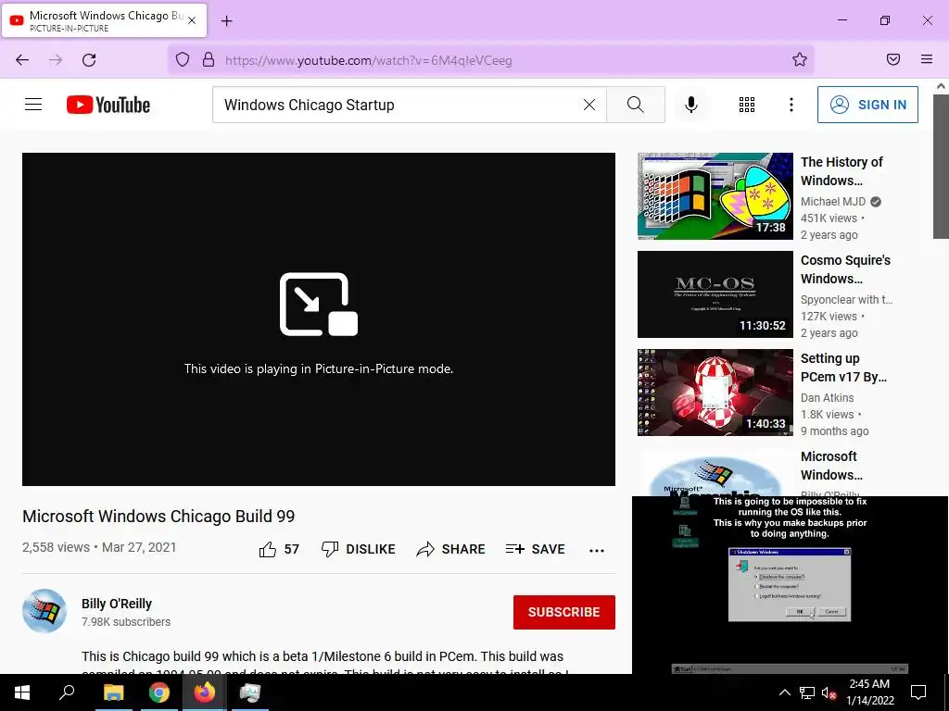Reload the page with the refresh icon
The height and width of the screenshot is (711, 949).
click(x=89, y=60)
